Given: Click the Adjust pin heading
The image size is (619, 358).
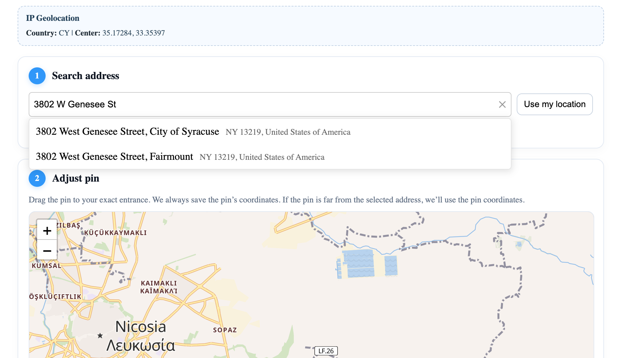Looking at the screenshot, I should click(76, 178).
